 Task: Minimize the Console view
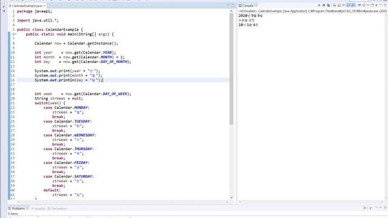pos(380,5)
